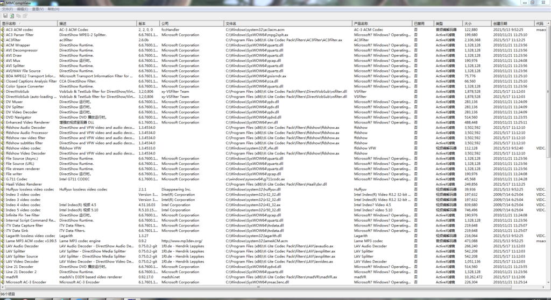Image resolution: width=551 pixels, height=300 pixels.
Task: Click the Copy selected items toolbar icon
Action: tap(18, 16)
